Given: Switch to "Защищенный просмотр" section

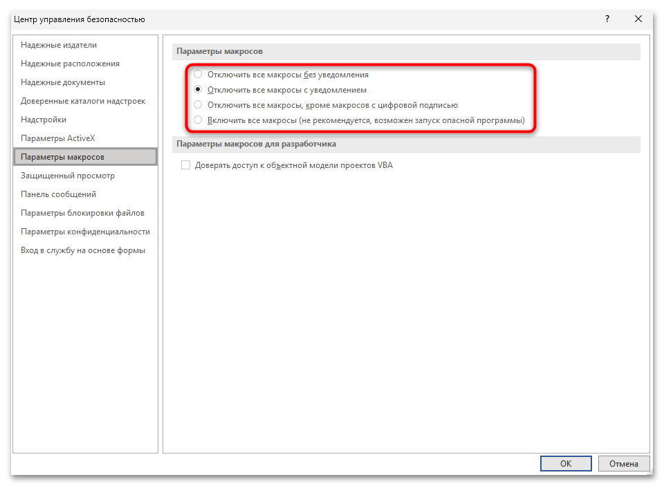Looking at the screenshot, I should pos(86,176).
